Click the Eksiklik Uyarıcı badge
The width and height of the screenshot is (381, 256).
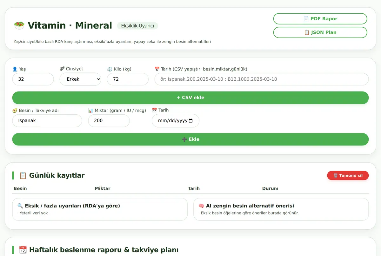(x=137, y=26)
